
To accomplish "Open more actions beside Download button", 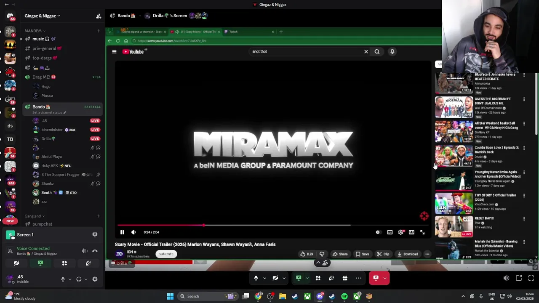I will pyautogui.click(x=427, y=254).
